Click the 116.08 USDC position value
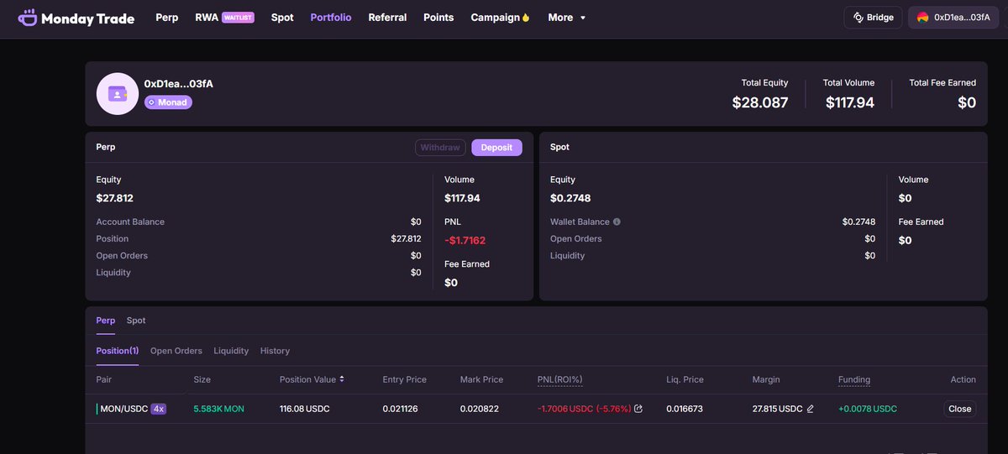 tap(304, 409)
